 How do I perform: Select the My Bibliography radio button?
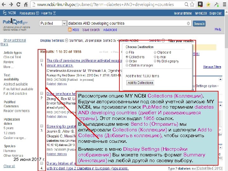pos(155,61)
